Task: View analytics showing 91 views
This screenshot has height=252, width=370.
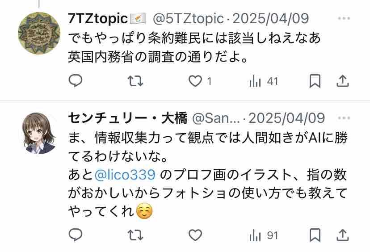Action: click(264, 235)
